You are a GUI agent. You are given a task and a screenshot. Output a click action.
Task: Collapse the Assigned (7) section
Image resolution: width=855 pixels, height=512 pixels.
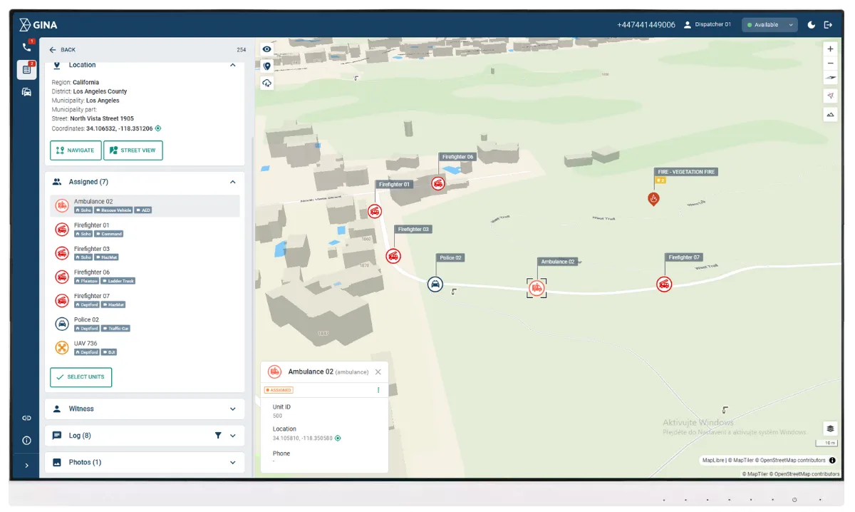(x=232, y=182)
